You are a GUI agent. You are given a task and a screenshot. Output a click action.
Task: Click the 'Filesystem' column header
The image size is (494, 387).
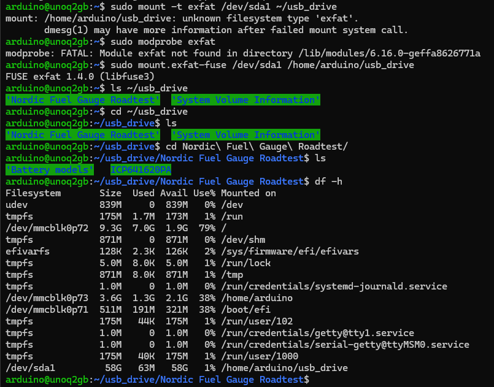(x=33, y=193)
